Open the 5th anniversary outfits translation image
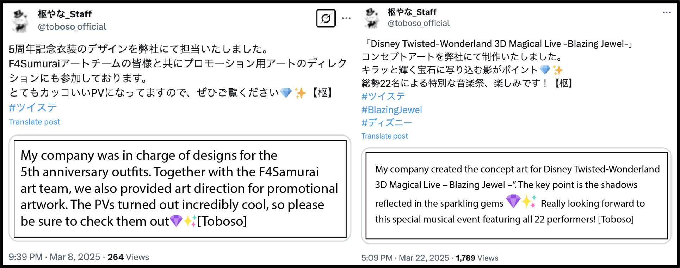Image resolution: width=680 pixels, height=268 pixels. coord(180,188)
